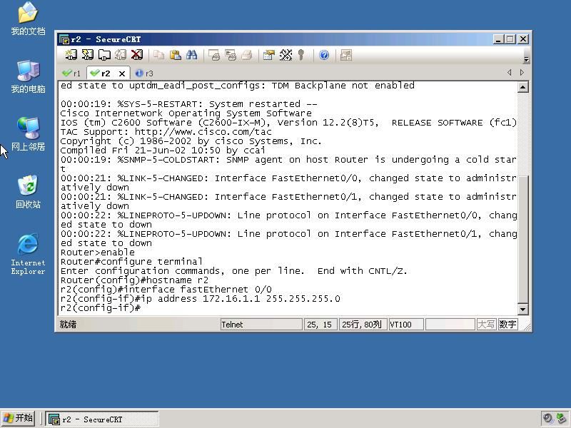Close the r2 tab with its X
Screen dimensions: 571x428
click(122, 73)
